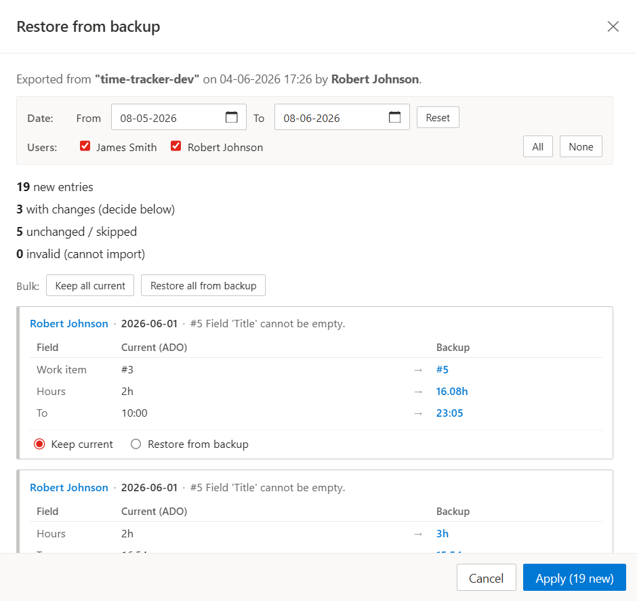Open Robert Johnson link in second entry card
The width and height of the screenshot is (637, 601).
click(69, 487)
